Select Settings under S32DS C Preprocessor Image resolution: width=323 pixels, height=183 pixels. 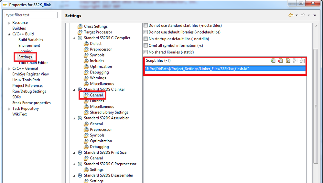[x=97, y=170]
